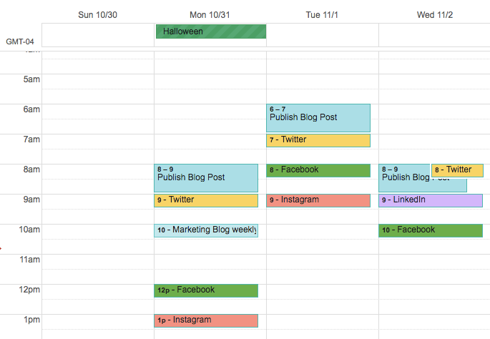Viewport: 490px width, 339px height.
Task: Select Monday's 9am Twitter event
Action: pos(206,200)
